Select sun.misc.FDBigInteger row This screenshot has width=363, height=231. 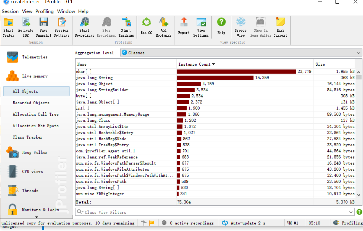[x=215, y=194]
